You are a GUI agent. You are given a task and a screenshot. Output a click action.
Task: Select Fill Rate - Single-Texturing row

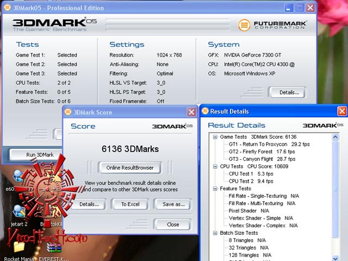click(264, 196)
